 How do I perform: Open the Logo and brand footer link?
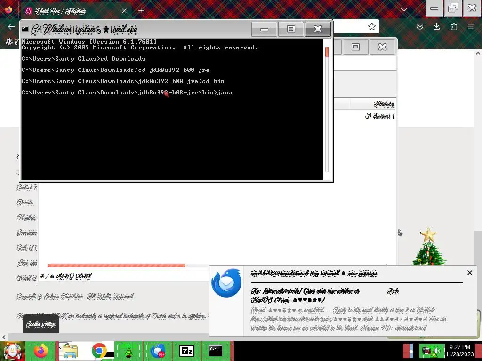pyautogui.click(x=27, y=263)
